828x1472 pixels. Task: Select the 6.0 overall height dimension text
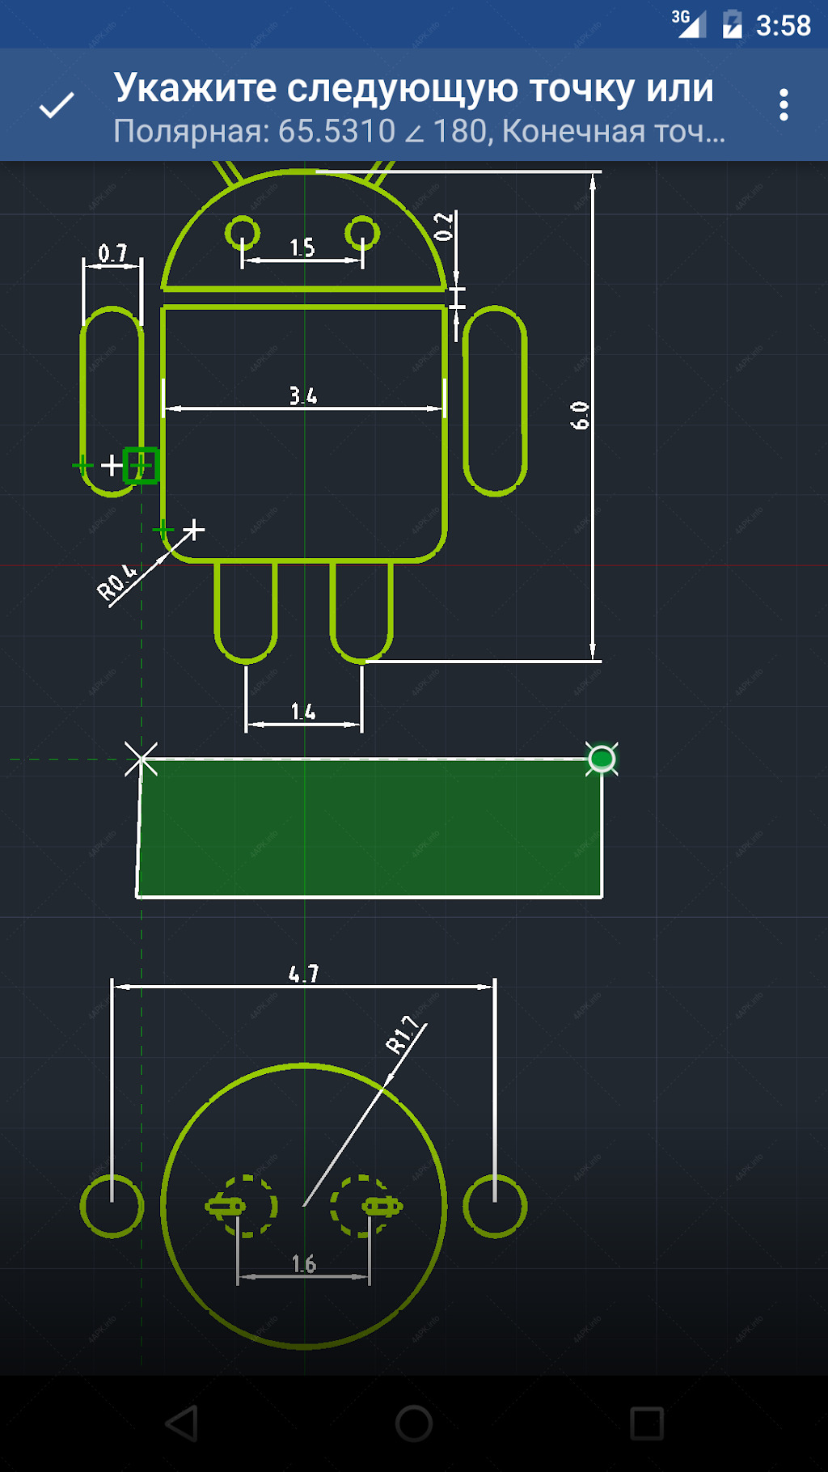click(580, 415)
